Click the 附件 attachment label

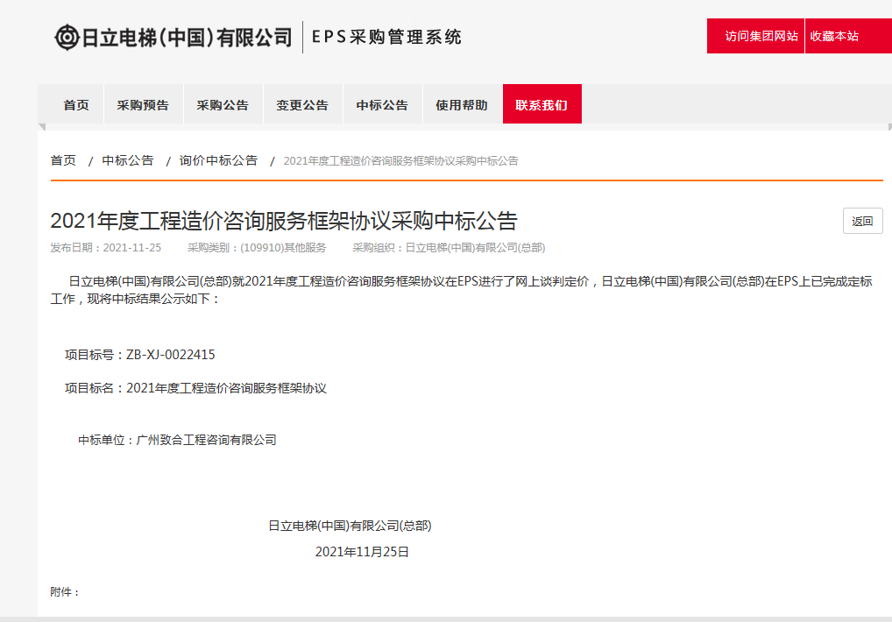pyautogui.click(x=65, y=592)
